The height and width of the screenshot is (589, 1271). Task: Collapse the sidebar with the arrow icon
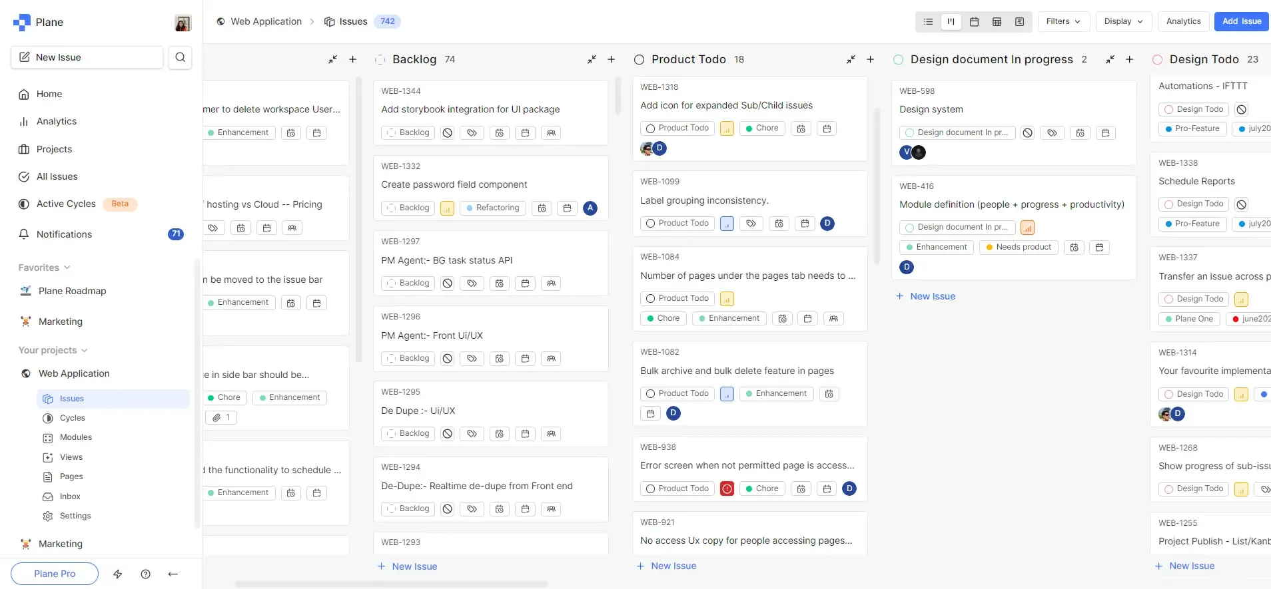point(173,574)
